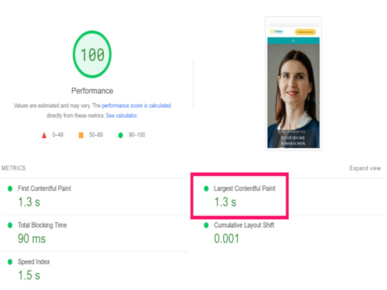Select the 'Speed Index' label
The height and width of the screenshot is (290, 387).
(34, 262)
